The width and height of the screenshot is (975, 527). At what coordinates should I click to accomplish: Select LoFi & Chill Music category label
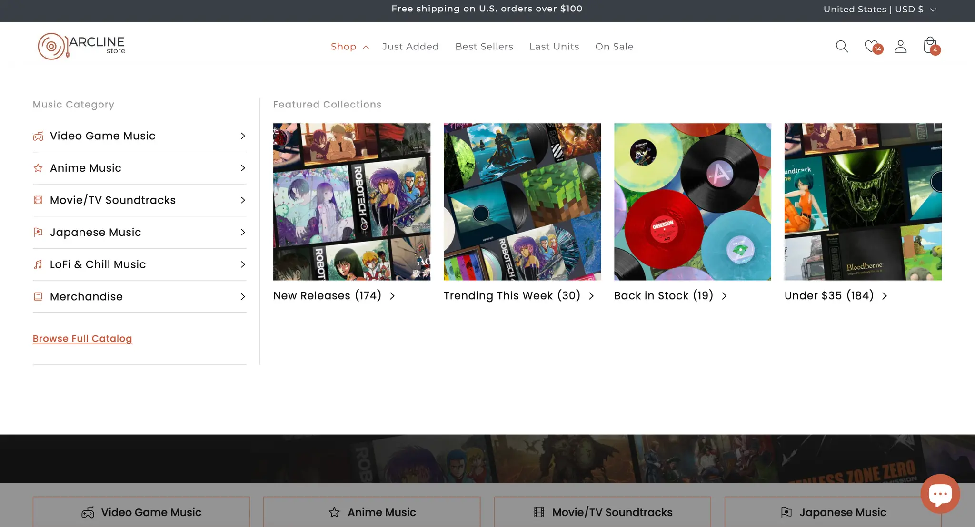tap(98, 264)
